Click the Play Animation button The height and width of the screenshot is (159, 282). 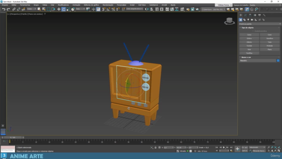tap(224, 148)
